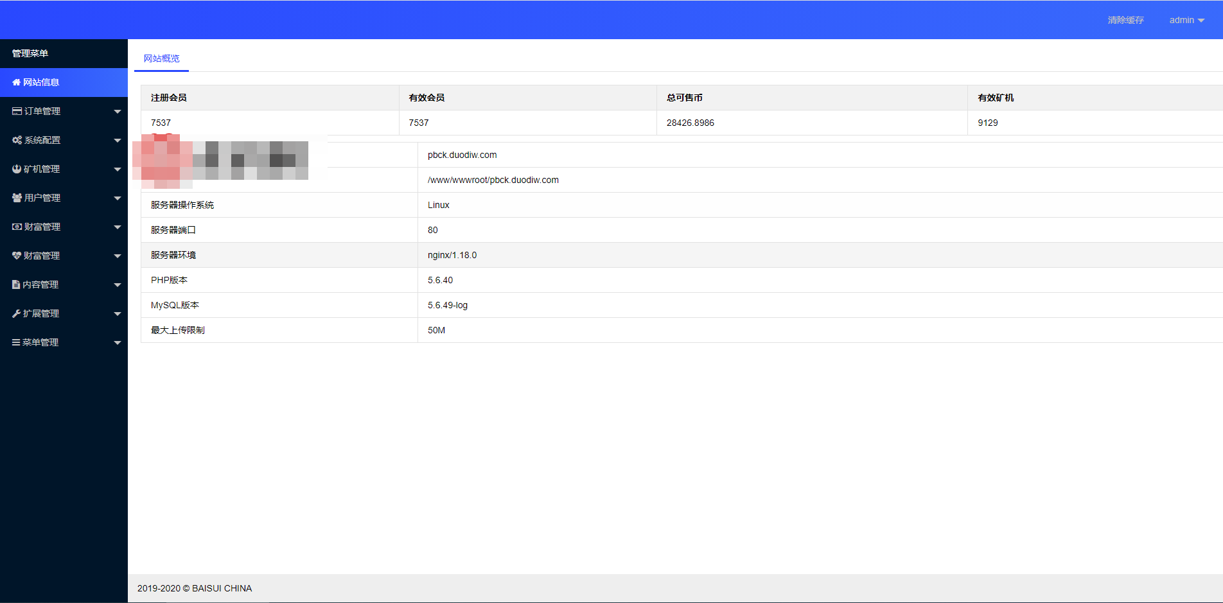
Task: Click the port value 80
Action: pos(433,230)
